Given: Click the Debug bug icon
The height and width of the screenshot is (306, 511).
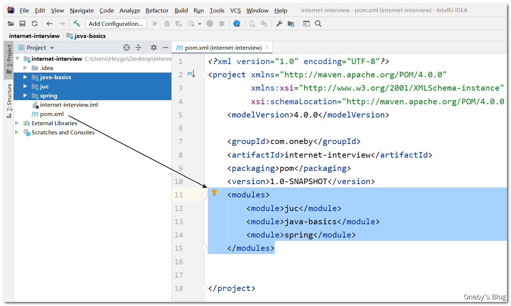Looking at the screenshot, I should pyautogui.click(x=167, y=24).
